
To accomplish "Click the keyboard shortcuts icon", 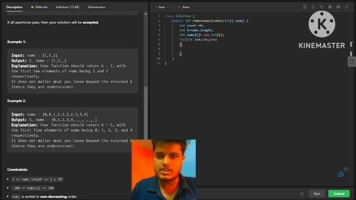I will click(x=330, y=7).
